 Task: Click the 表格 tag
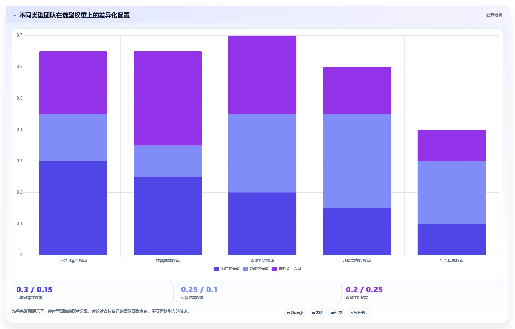(317, 313)
